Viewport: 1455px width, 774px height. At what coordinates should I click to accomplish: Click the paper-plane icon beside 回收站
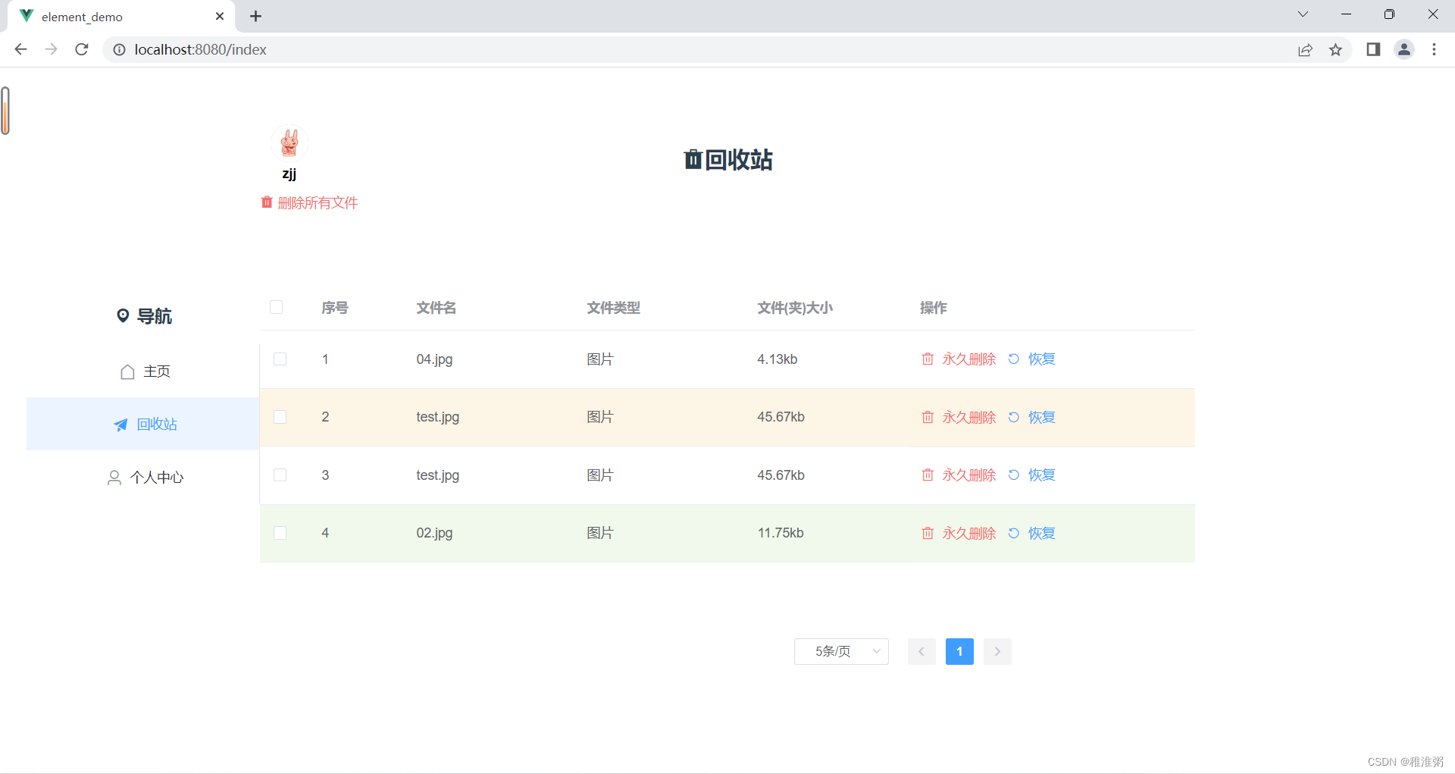tap(120, 425)
